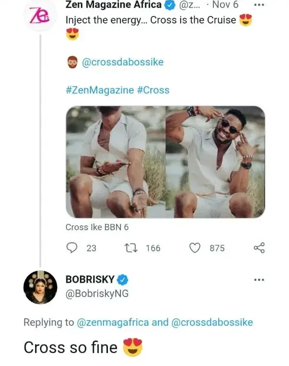Click the reply comment icon
289x366 pixels.
(71, 248)
